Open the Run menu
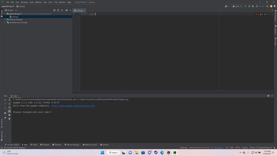 (x=45, y=2)
